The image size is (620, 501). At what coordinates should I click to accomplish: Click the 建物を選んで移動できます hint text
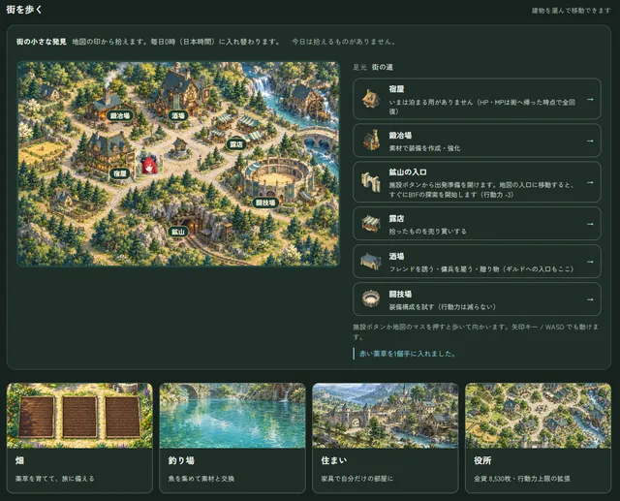click(x=572, y=11)
